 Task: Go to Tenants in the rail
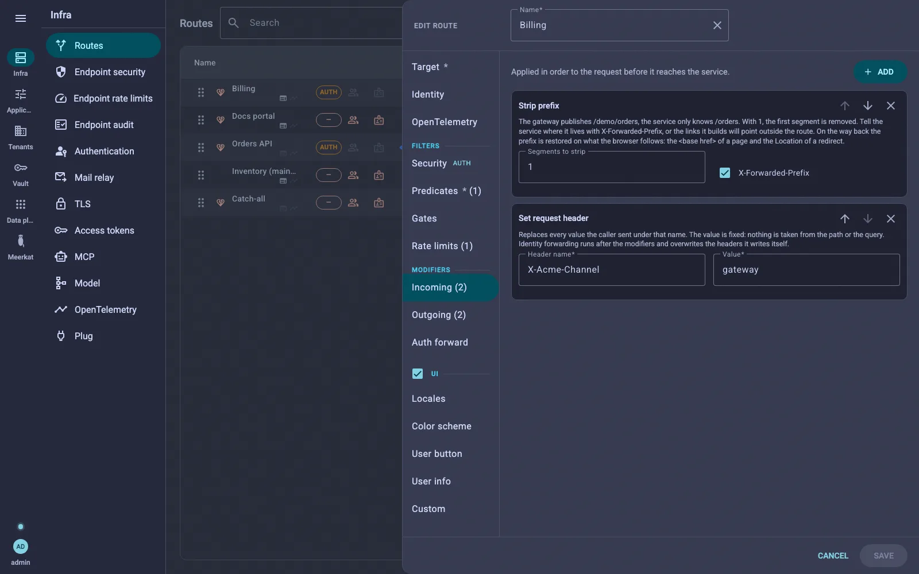21,137
